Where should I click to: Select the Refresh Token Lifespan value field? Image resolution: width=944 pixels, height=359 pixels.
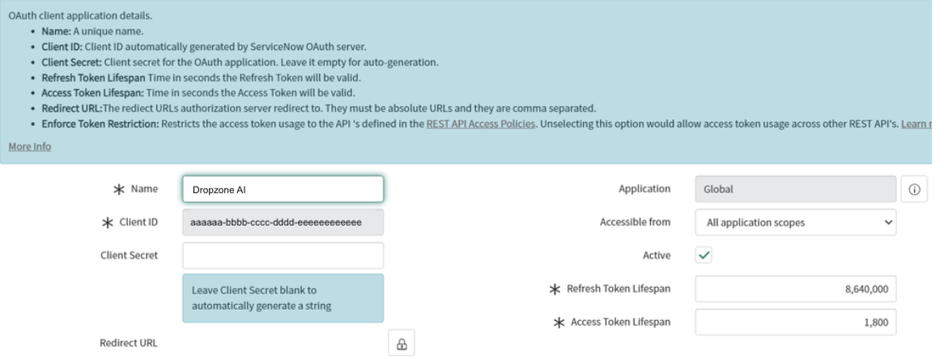[795, 289]
